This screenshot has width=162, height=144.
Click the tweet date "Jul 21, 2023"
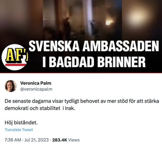(x=36, y=140)
